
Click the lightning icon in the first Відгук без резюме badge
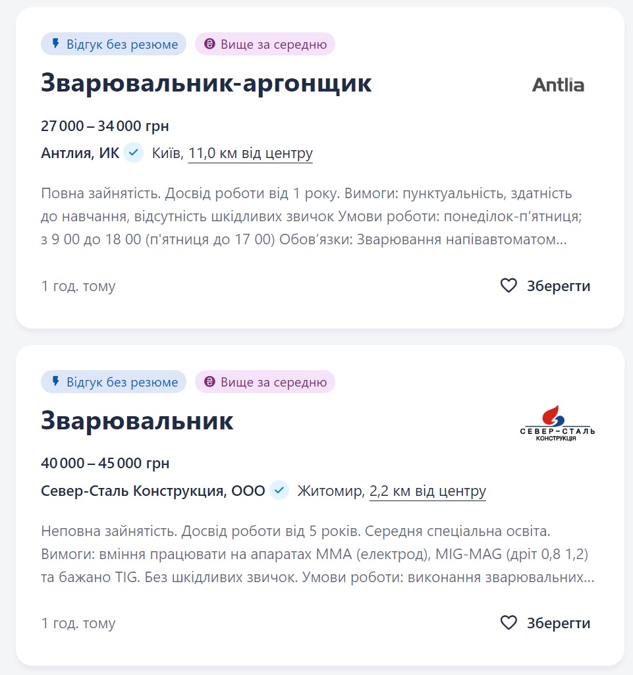coord(56,43)
